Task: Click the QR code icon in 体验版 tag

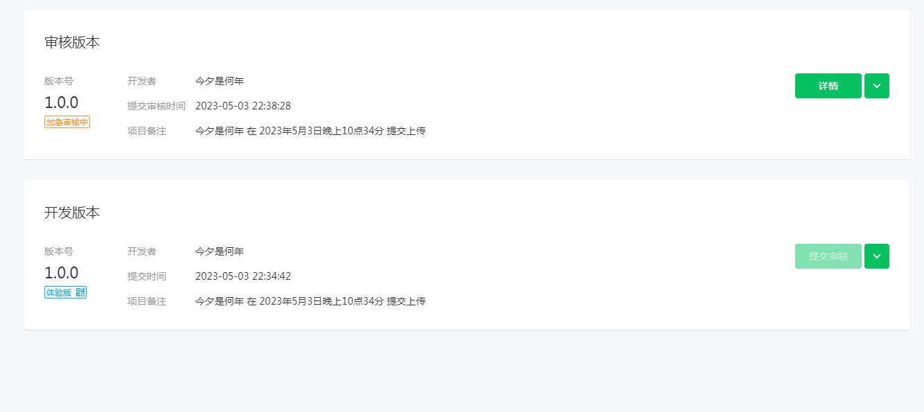Action: (80, 292)
